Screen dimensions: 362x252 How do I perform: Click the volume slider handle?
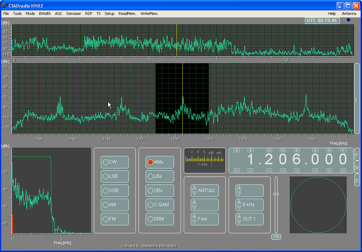coord(276,194)
